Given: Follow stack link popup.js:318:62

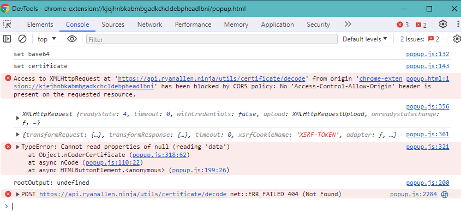Looking at the screenshot, I should 159,155.
